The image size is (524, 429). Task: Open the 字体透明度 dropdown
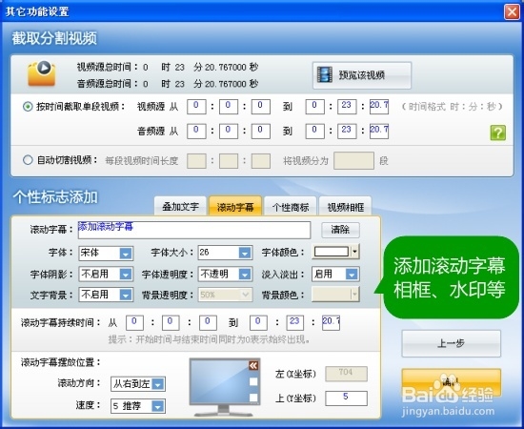(x=225, y=275)
